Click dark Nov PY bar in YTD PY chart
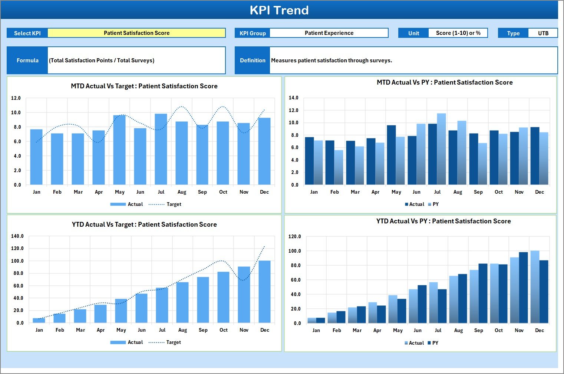564x374 pixels. point(523,288)
